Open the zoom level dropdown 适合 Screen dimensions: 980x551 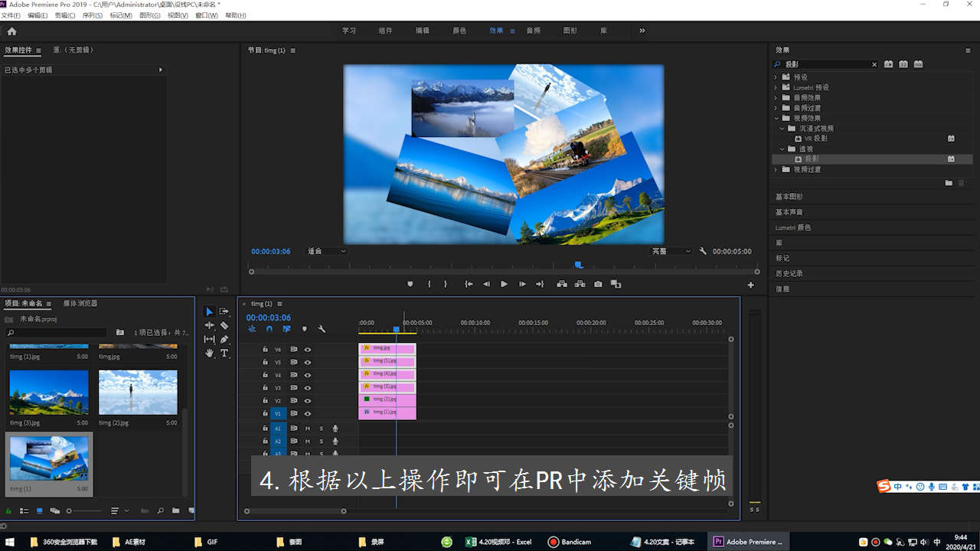(x=327, y=251)
